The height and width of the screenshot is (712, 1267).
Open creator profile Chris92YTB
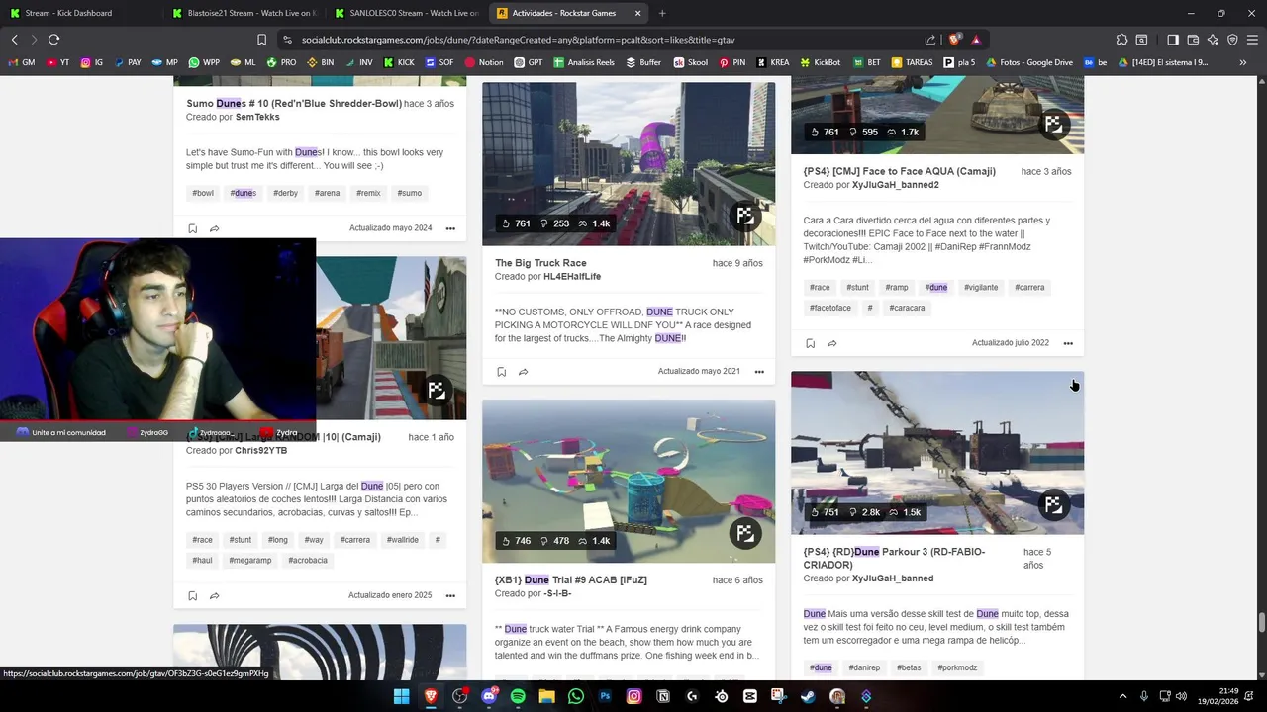(261, 450)
